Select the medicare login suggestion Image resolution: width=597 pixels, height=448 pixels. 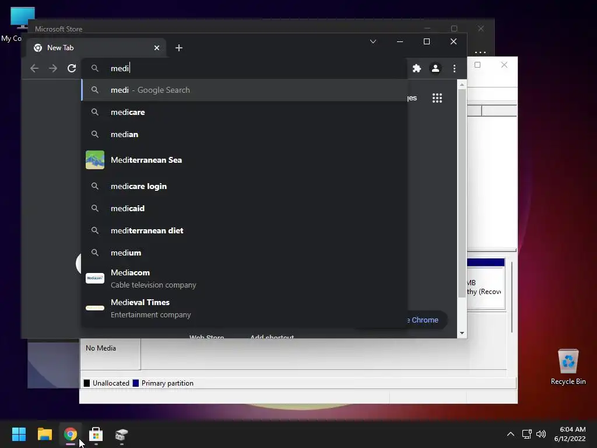tap(244, 186)
